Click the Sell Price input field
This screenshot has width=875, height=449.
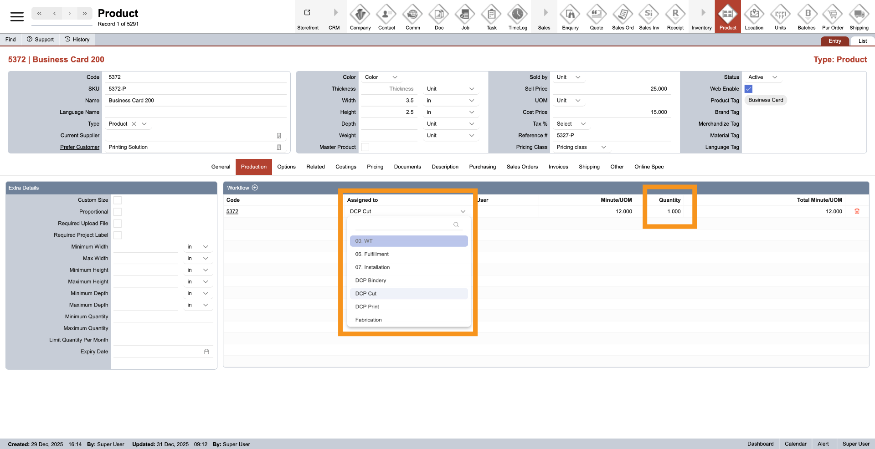[x=611, y=89]
